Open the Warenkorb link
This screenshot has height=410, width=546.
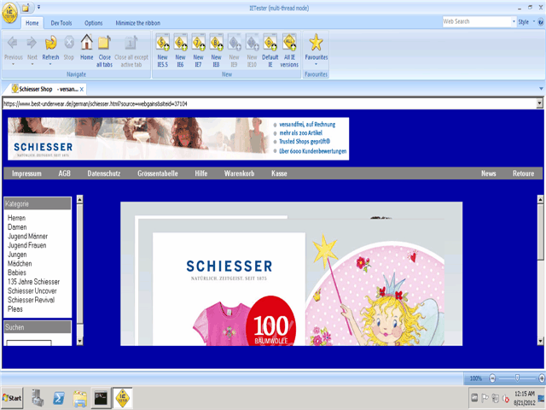tap(239, 173)
